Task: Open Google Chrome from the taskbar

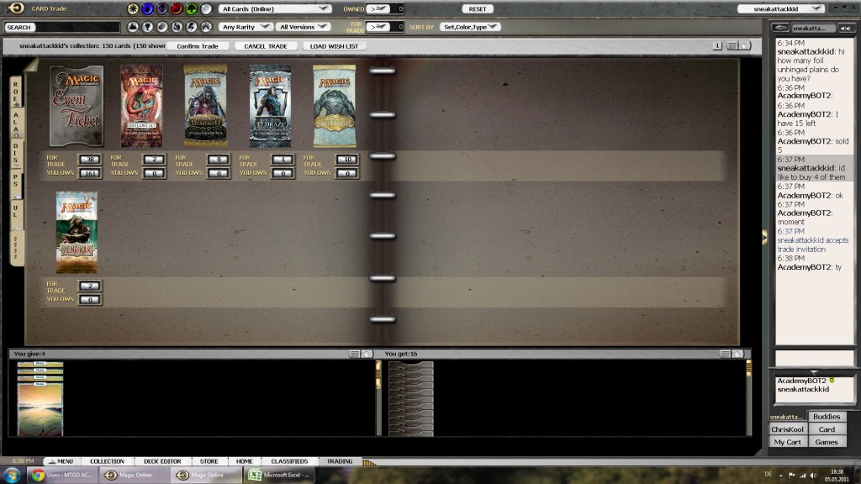Action: (38, 475)
